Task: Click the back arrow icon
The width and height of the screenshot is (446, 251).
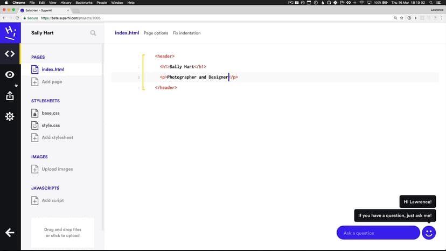Action: (10, 233)
